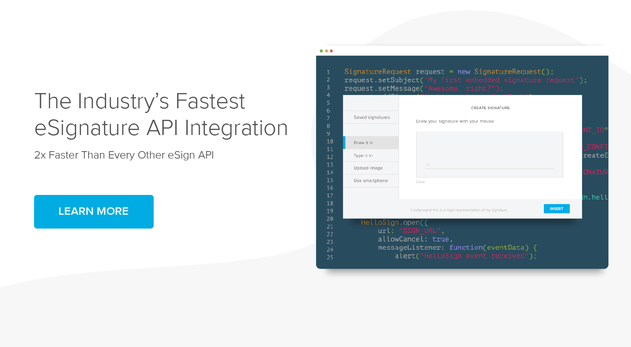Click line number 25 in code editor
This screenshot has height=347, width=631.
point(330,257)
